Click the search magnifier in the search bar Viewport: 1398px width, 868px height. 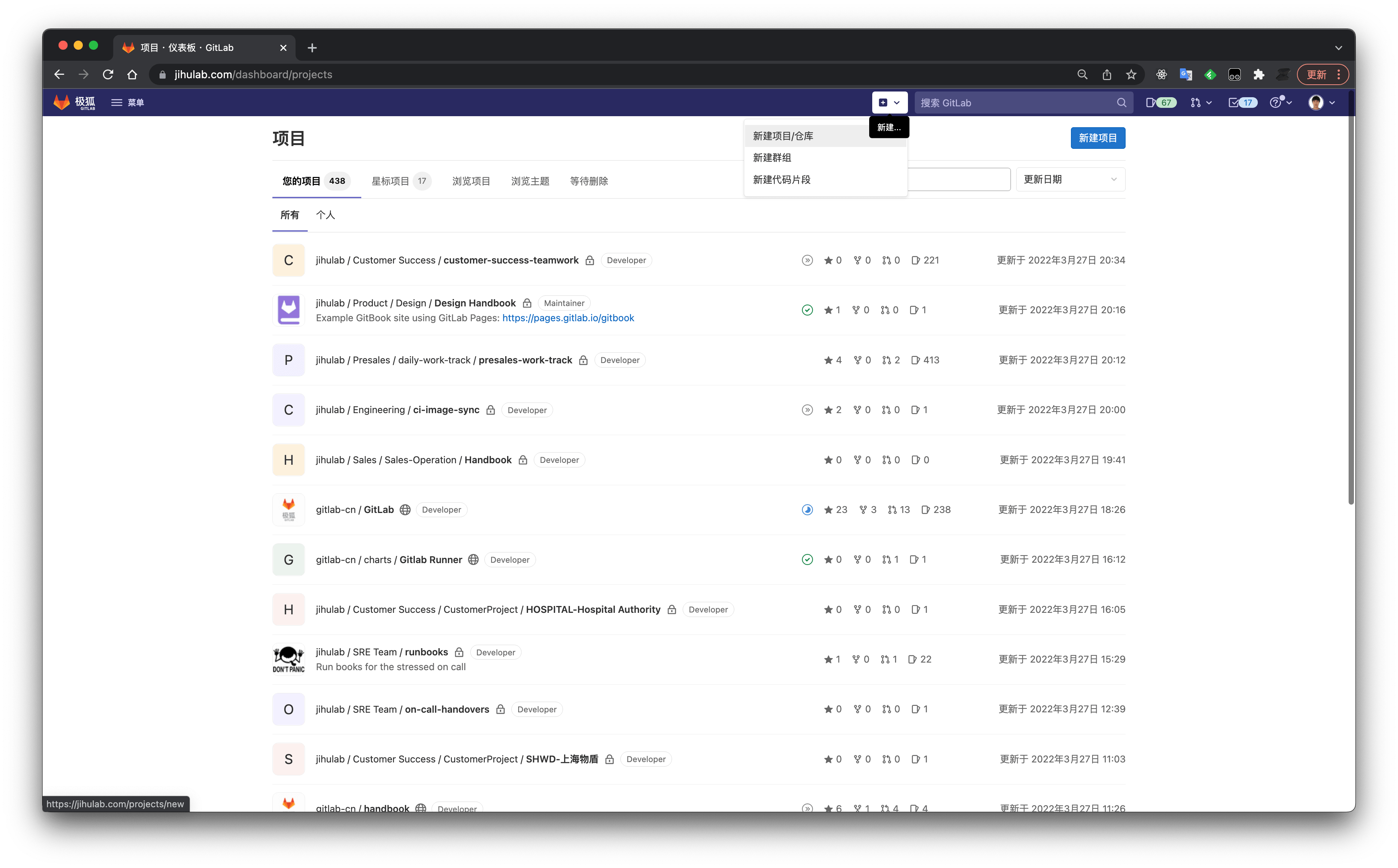(1121, 102)
